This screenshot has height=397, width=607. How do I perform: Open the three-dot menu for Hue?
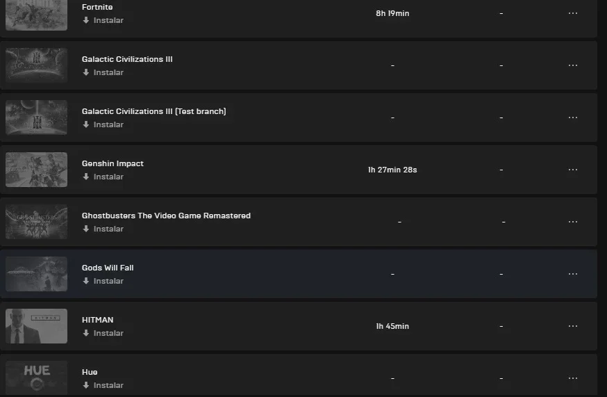(573, 378)
